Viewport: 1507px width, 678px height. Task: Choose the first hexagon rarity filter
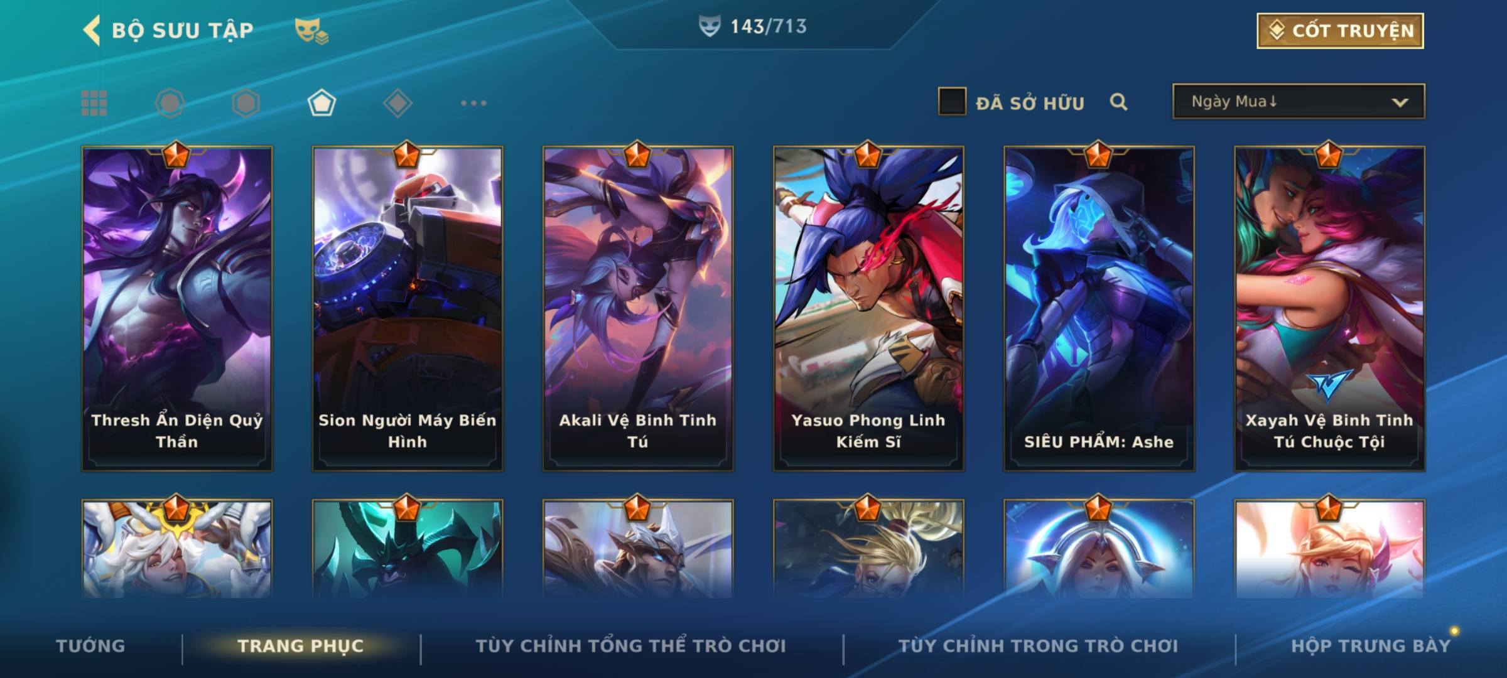click(170, 103)
